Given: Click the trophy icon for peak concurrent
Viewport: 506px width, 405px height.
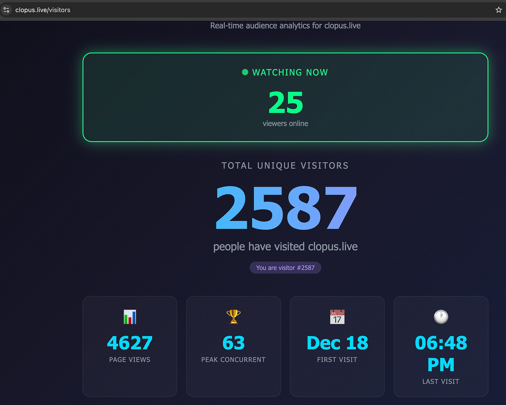Looking at the screenshot, I should (234, 317).
